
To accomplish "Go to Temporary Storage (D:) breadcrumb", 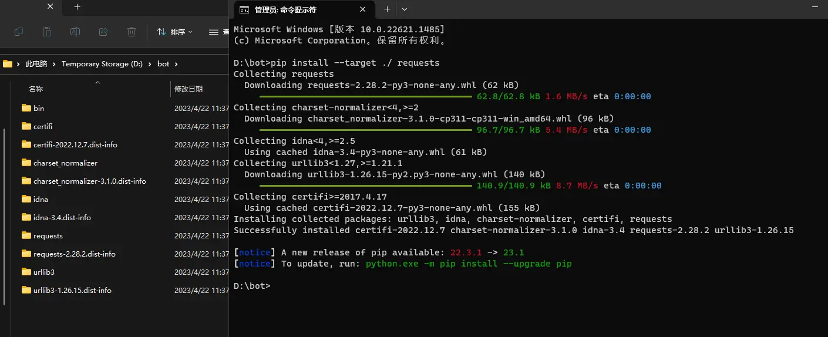I will click(x=102, y=64).
